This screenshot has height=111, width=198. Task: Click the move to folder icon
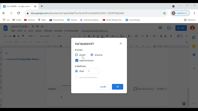(37, 26)
